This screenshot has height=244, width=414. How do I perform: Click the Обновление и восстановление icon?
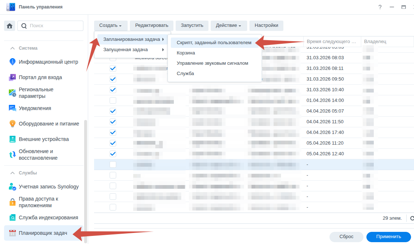(12, 155)
